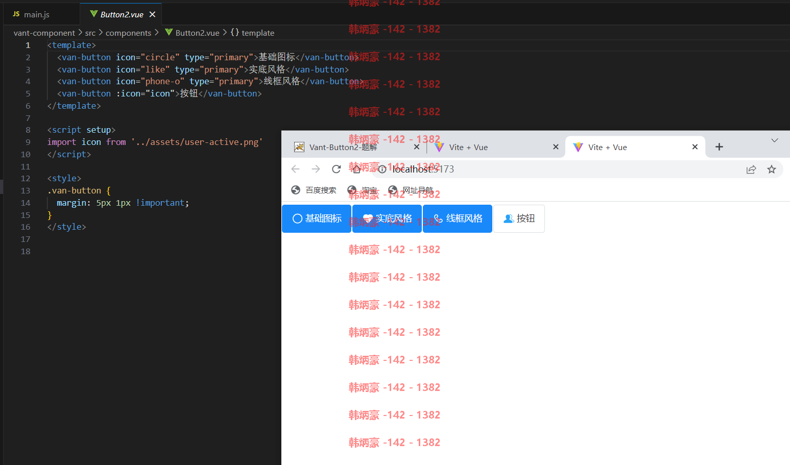Expand the browser tab search chevron
This screenshot has width=790, height=465.
coord(775,140)
